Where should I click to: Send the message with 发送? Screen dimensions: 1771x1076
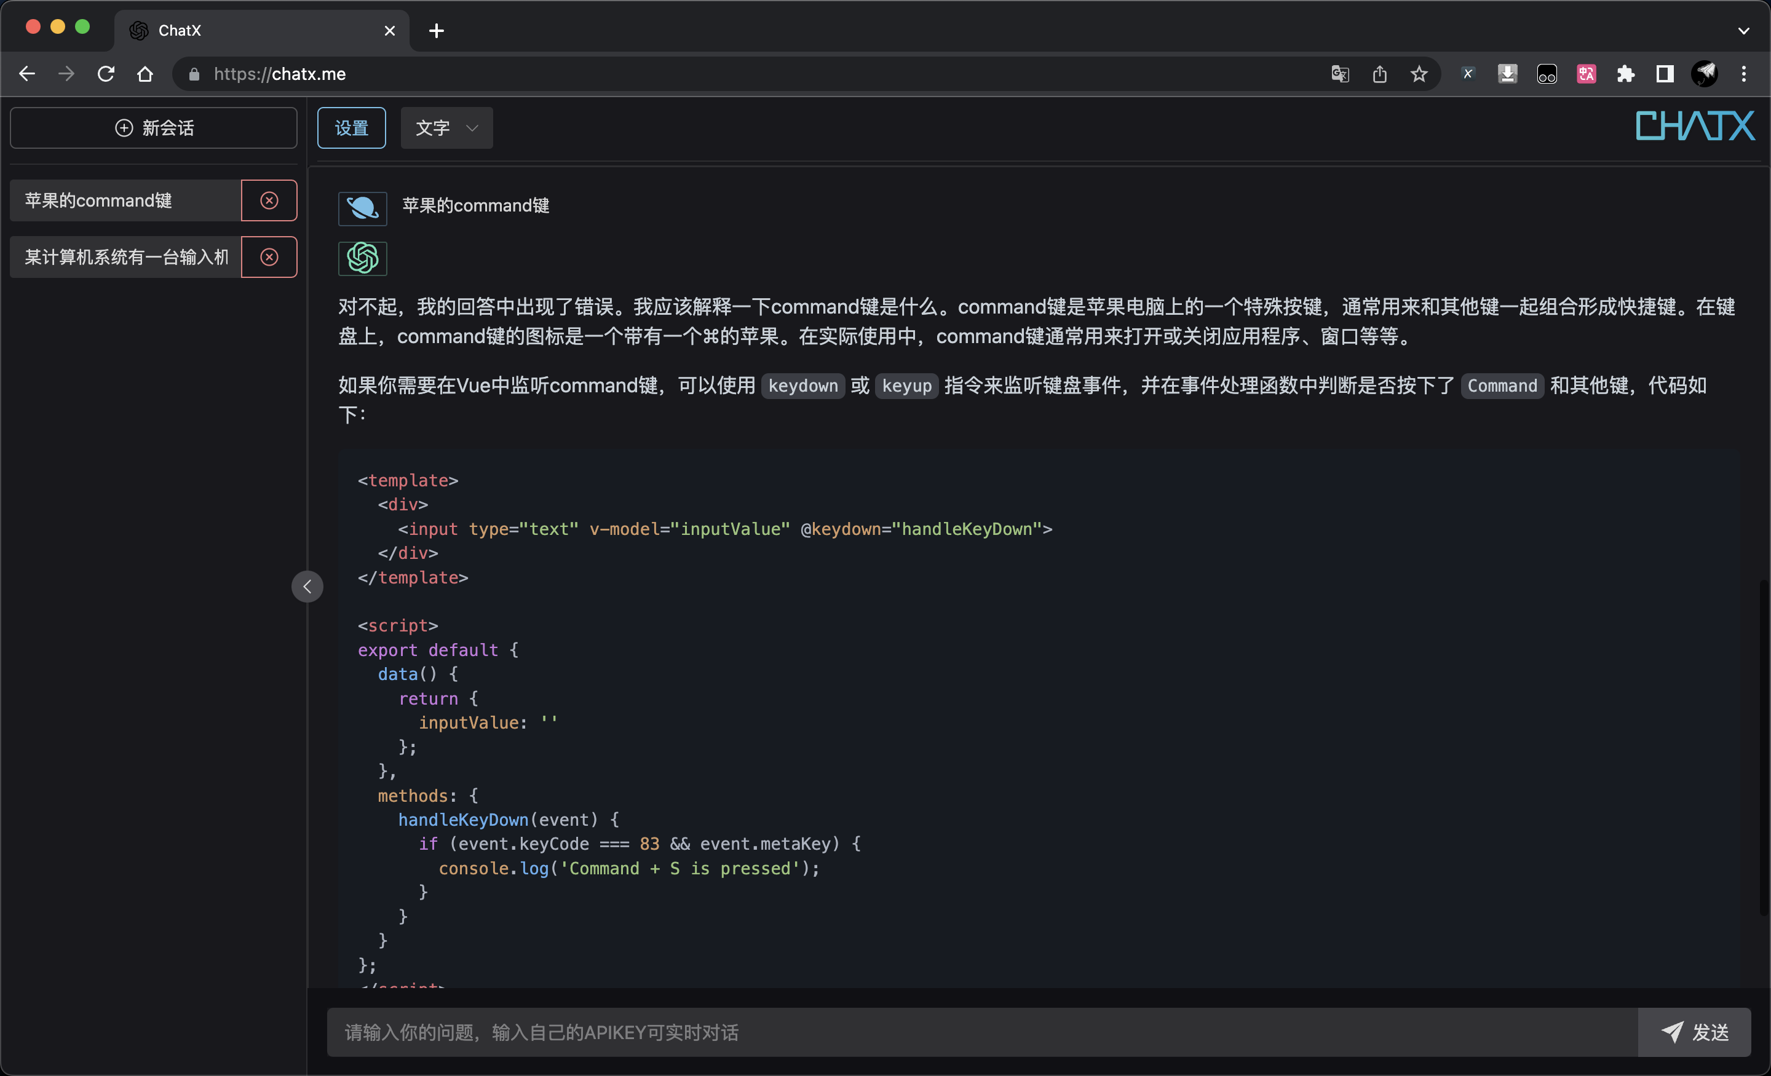pyautogui.click(x=1695, y=1032)
